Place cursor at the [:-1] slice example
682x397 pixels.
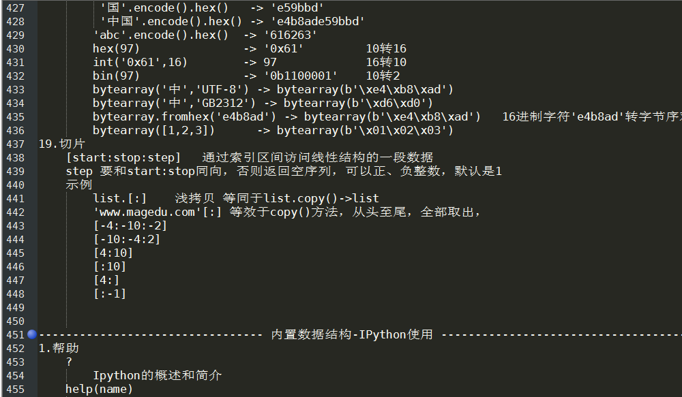pyautogui.click(x=110, y=293)
